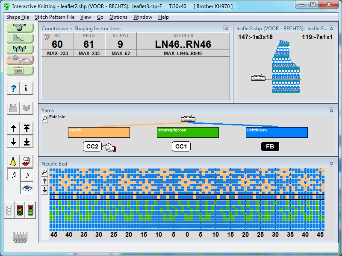Viewport: 342px width, 256px height.
Task: Select the garment shape tool in the toolbar
Action: tap(20, 27)
